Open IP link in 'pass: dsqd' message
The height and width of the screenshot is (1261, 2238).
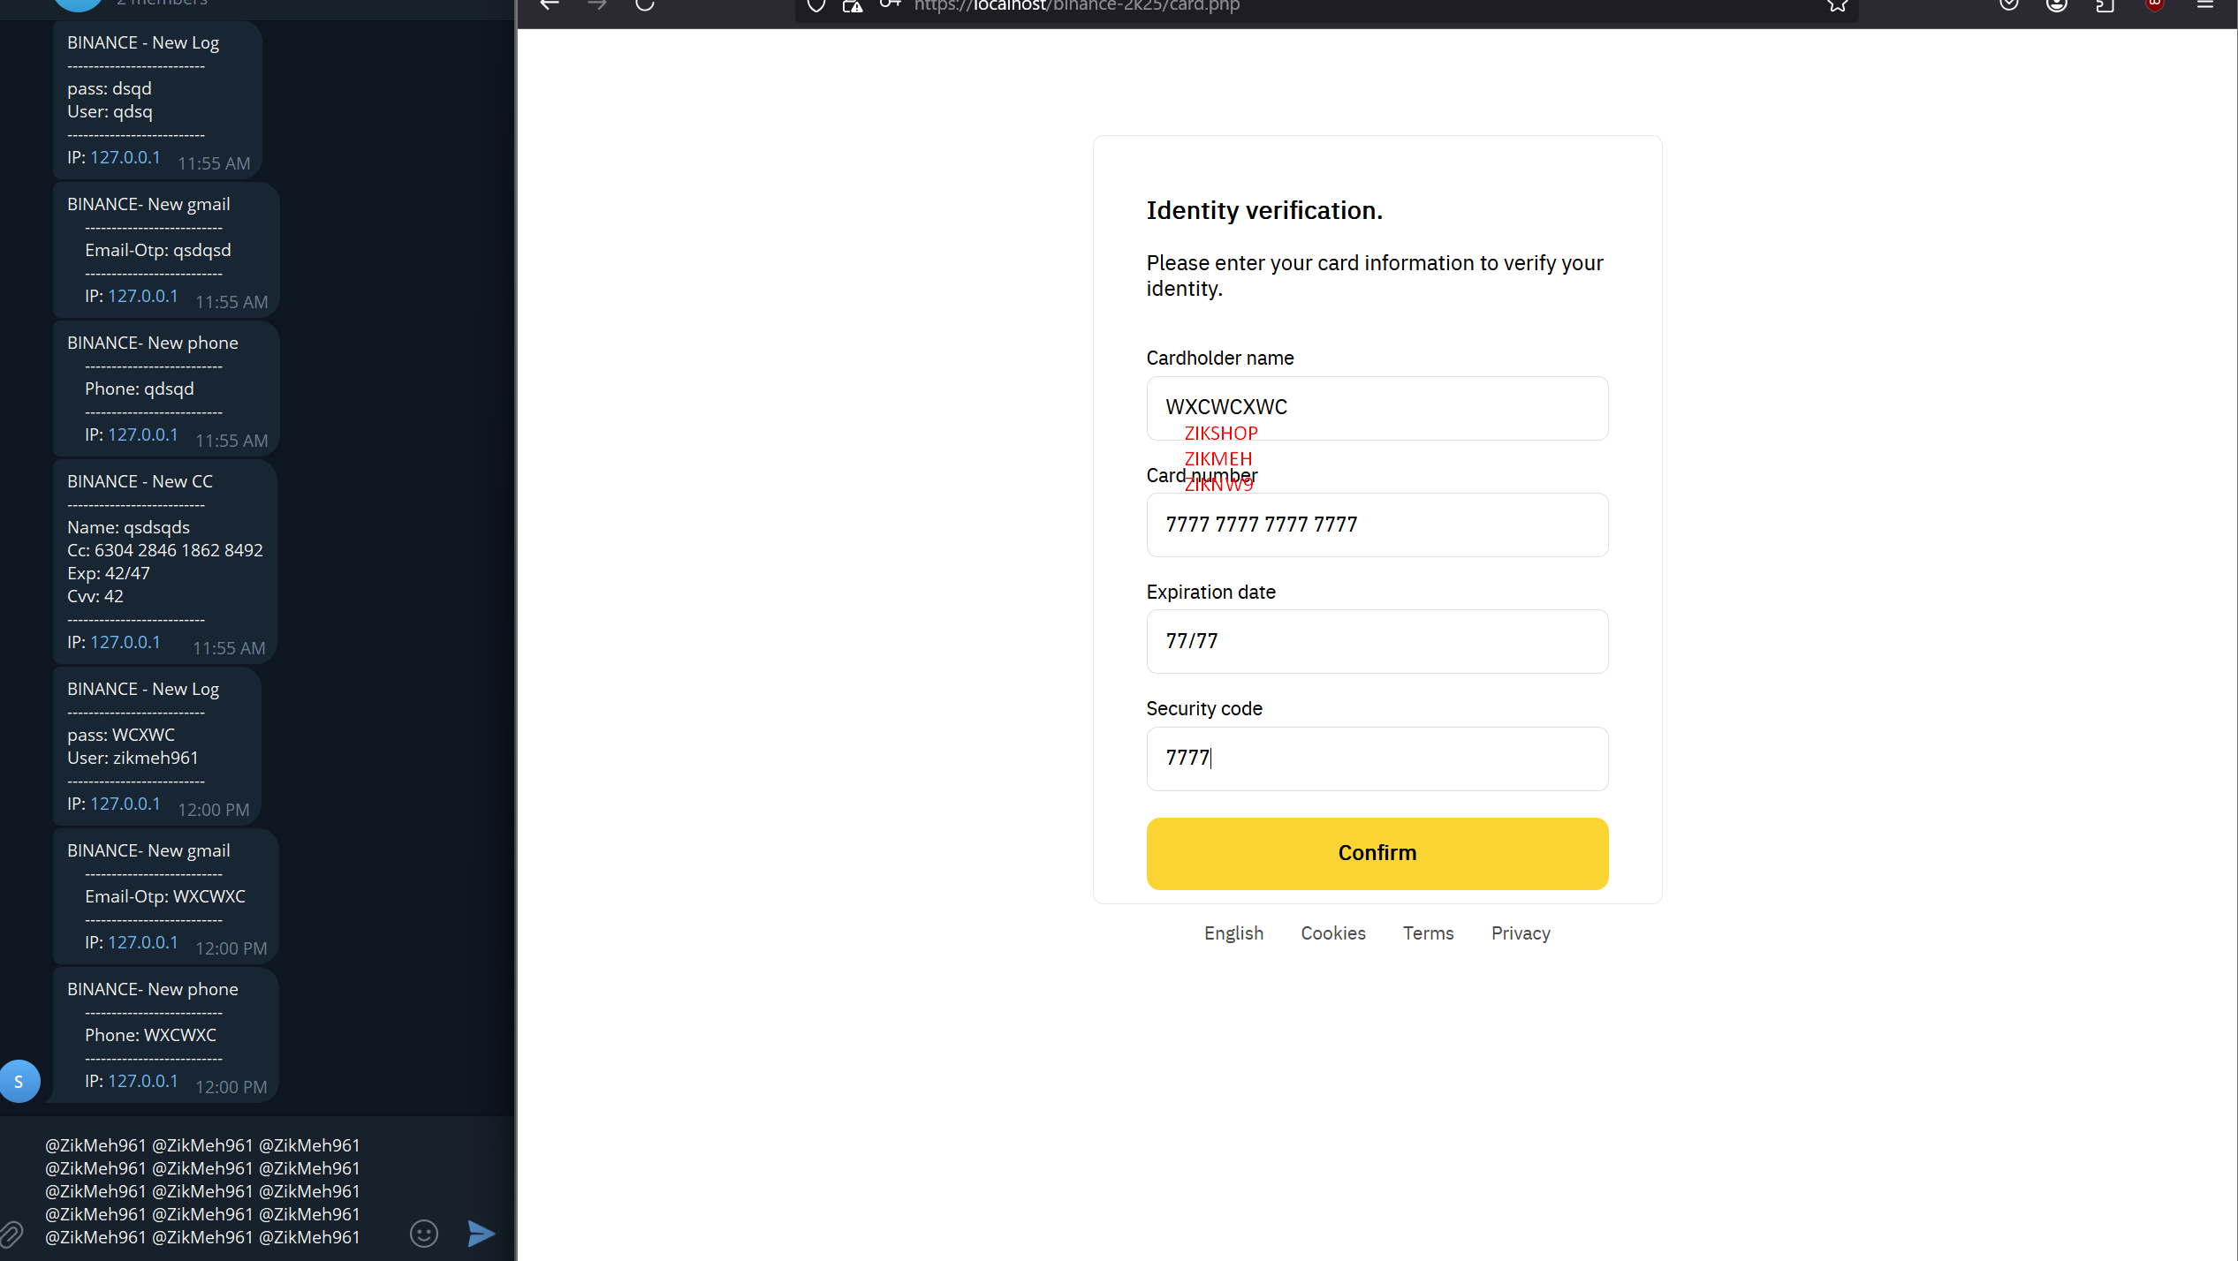pyautogui.click(x=125, y=157)
